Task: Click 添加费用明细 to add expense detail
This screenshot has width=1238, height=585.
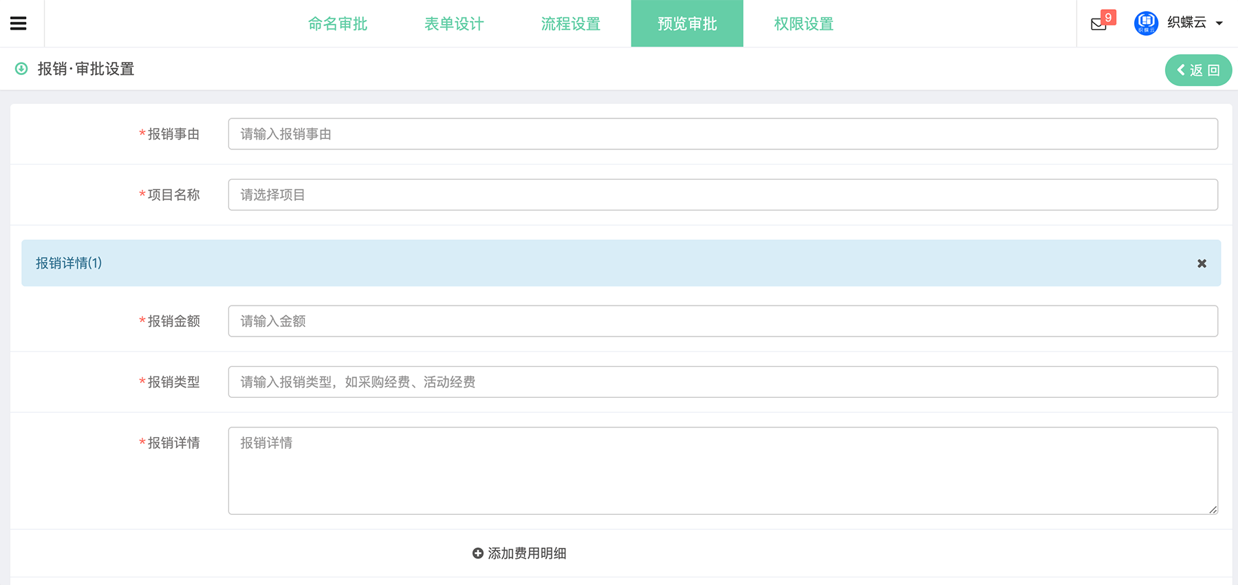Action: point(519,553)
